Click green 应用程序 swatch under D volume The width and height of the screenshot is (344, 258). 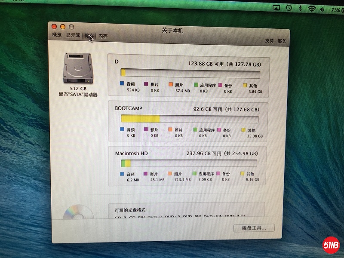point(196,85)
